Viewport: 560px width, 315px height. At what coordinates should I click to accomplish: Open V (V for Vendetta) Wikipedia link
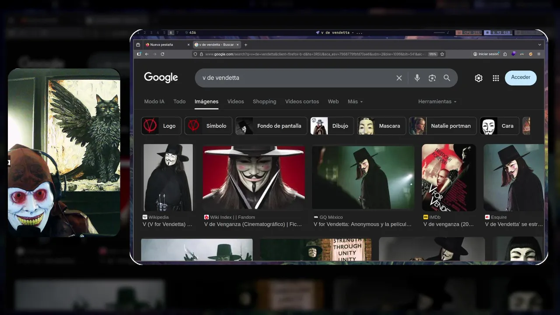click(x=168, y=224)
